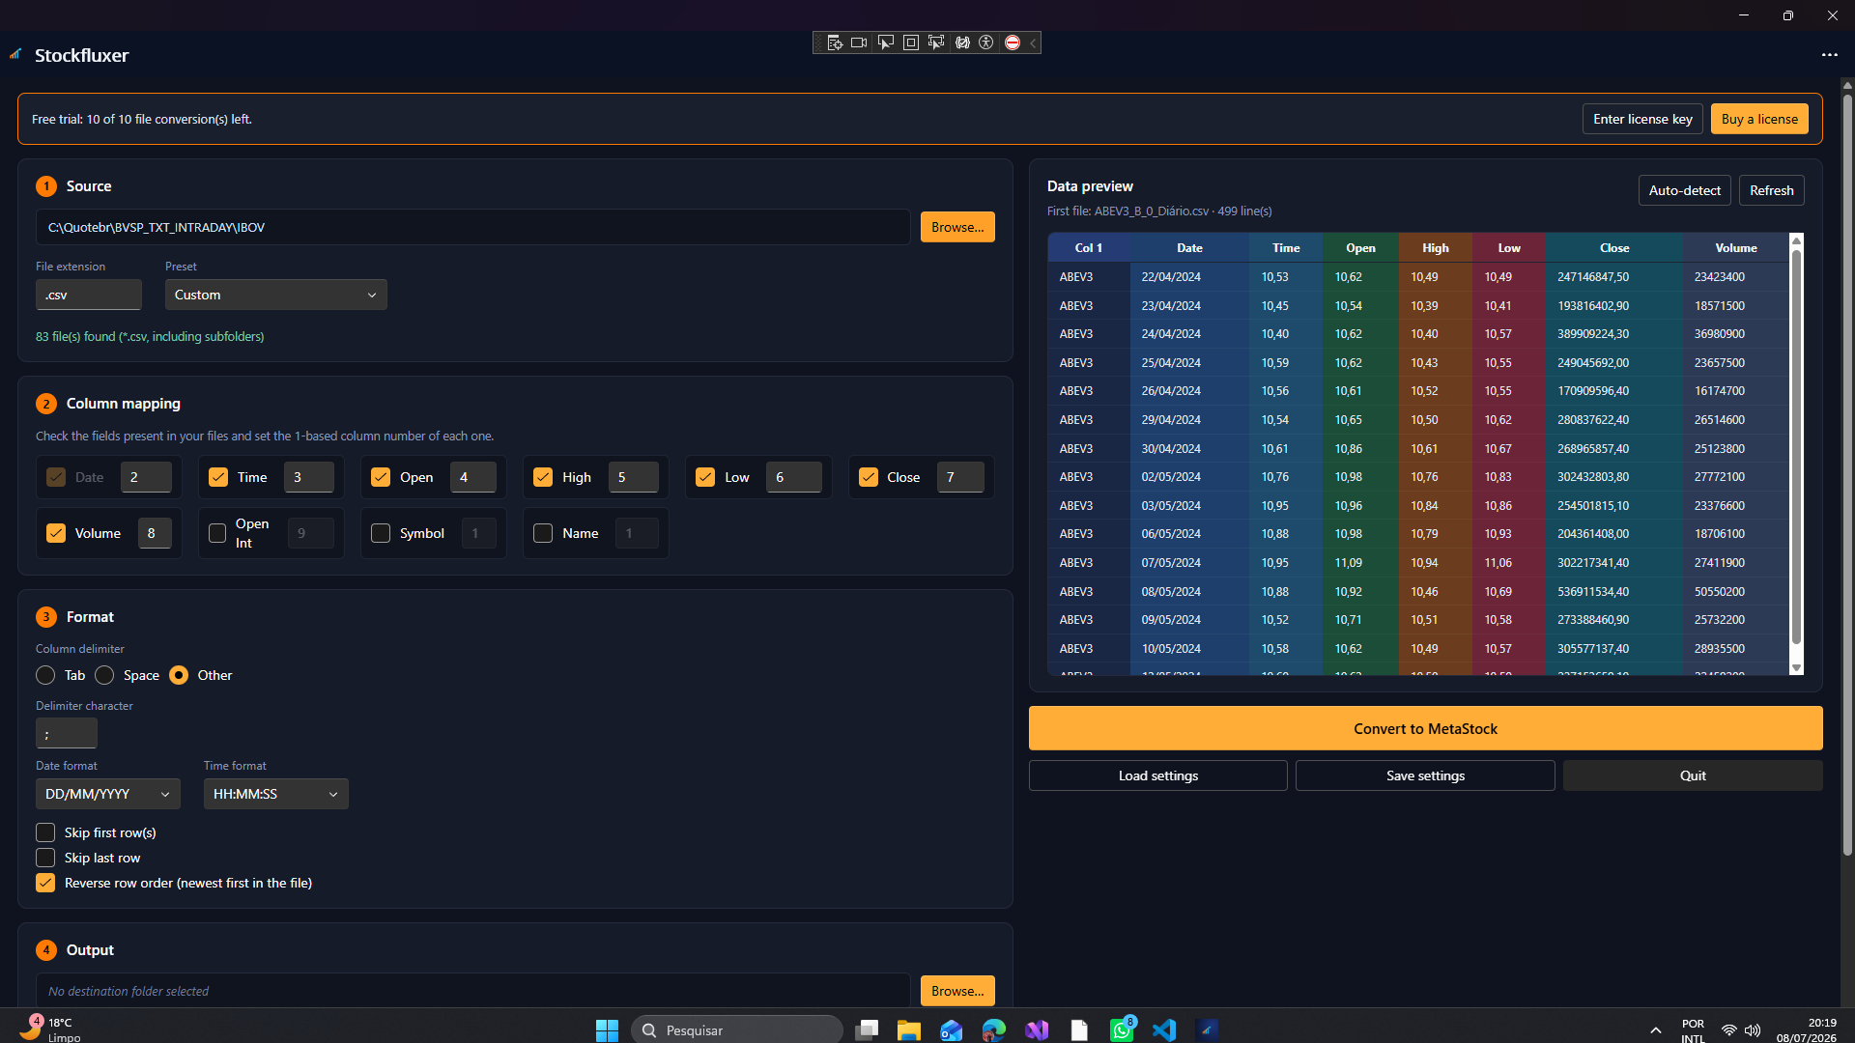Activate the Select Element pointer tool
The image size is (1855, 1043).
pos(885,42)
